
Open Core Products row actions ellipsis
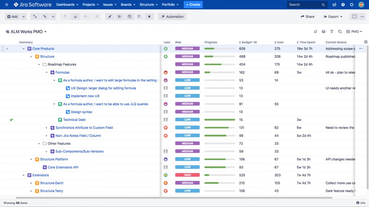pyautogui.click(x=361, y=49)
